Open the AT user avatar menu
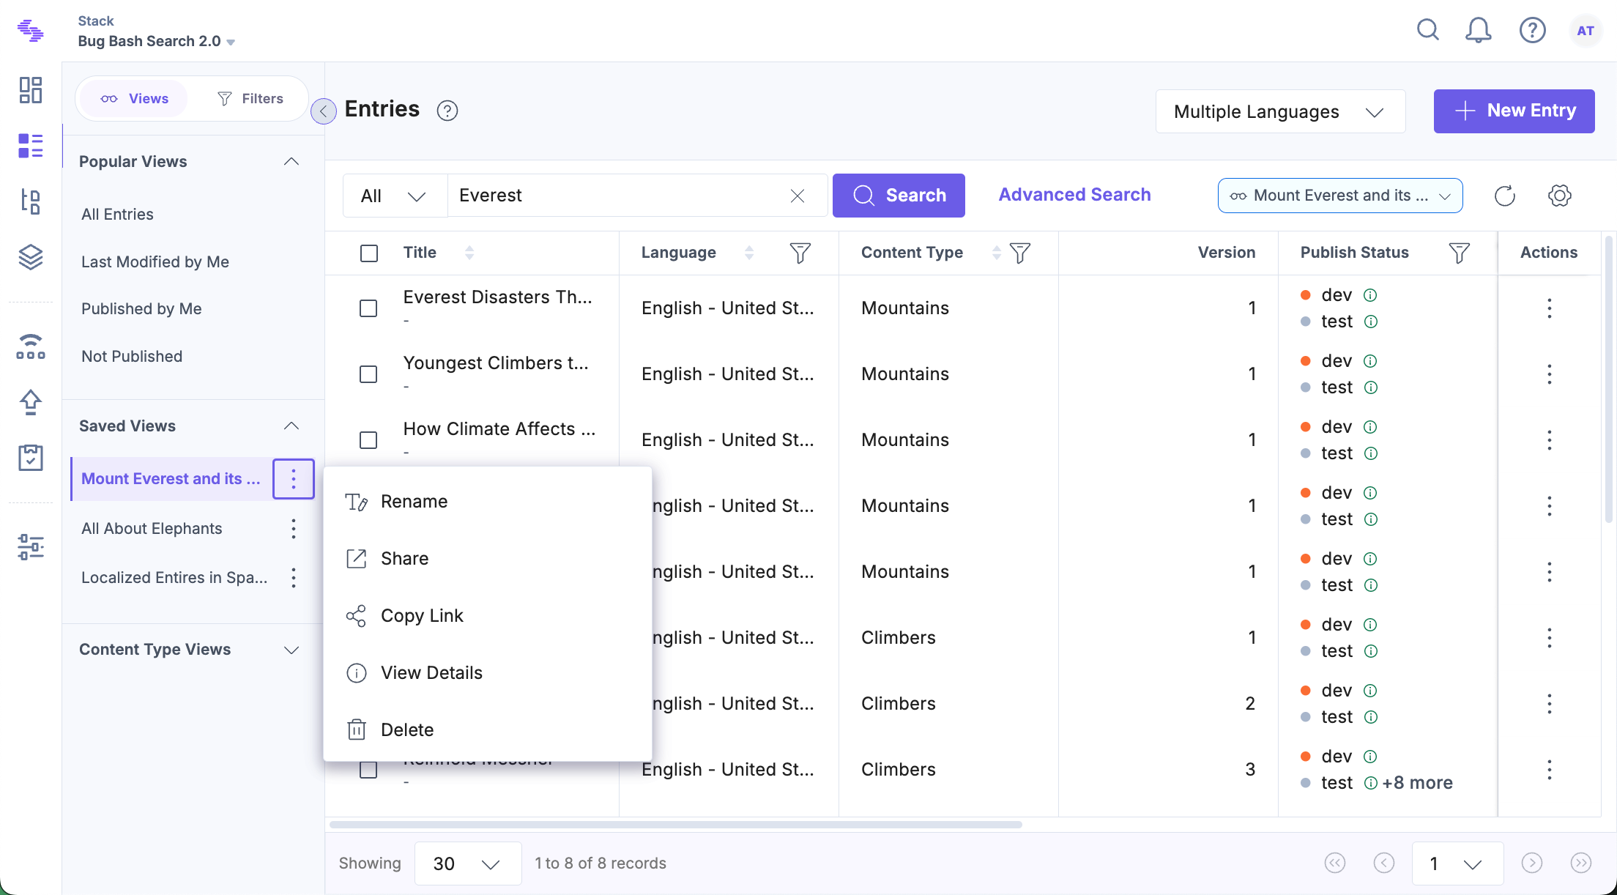Screen dimensions: 1617x895 click(1586, 31)
